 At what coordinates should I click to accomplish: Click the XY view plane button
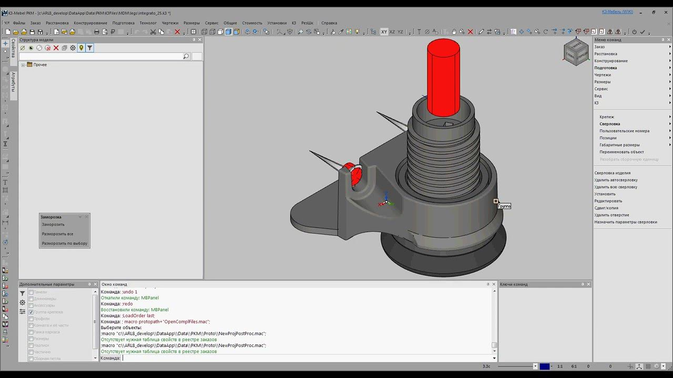coord(384,32)
